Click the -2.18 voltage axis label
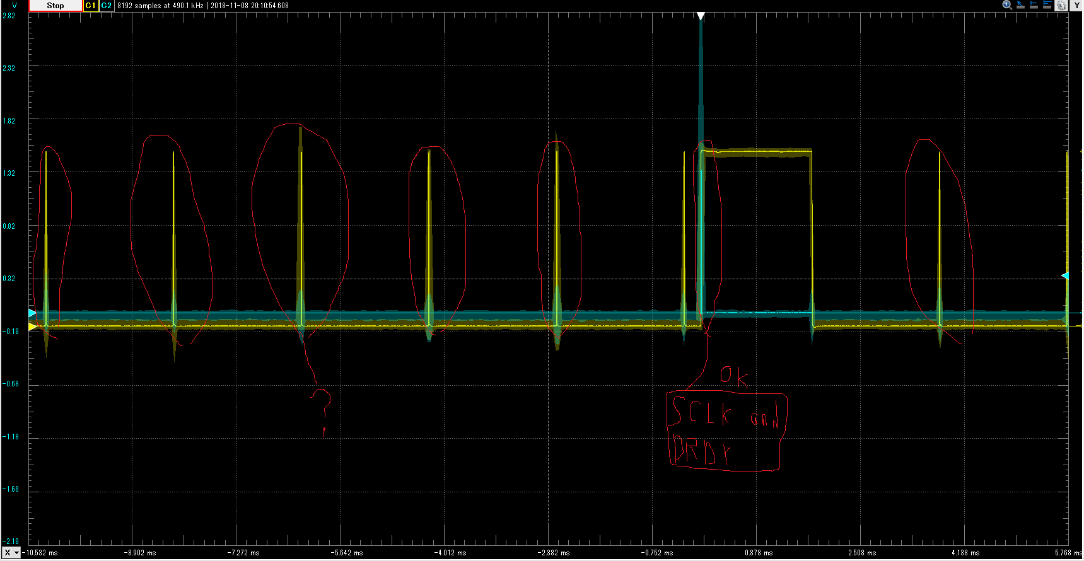1084x561 pixels. (10, 541)
